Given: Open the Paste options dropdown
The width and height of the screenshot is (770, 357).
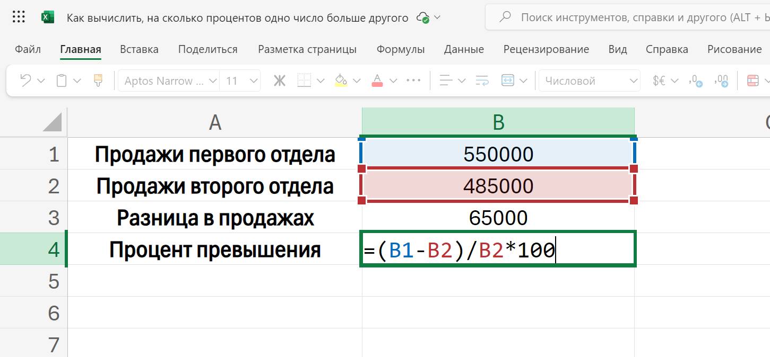Looking at the screenshot, I should click(x=76, y=79).
